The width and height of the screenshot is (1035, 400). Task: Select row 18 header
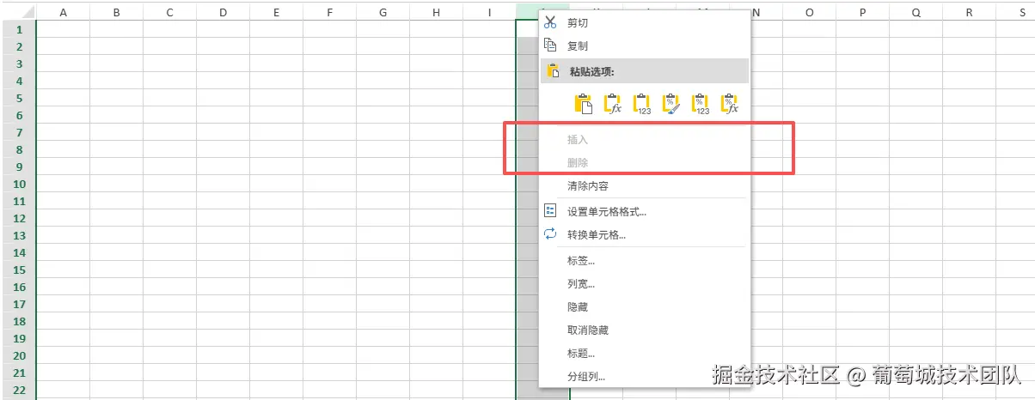click(18, 321)
